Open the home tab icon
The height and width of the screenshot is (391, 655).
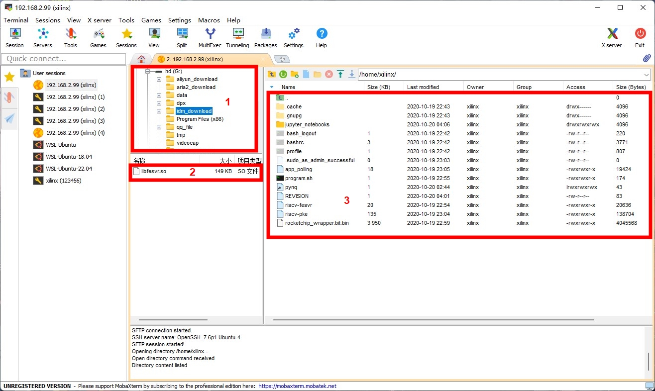pos(141,59)
